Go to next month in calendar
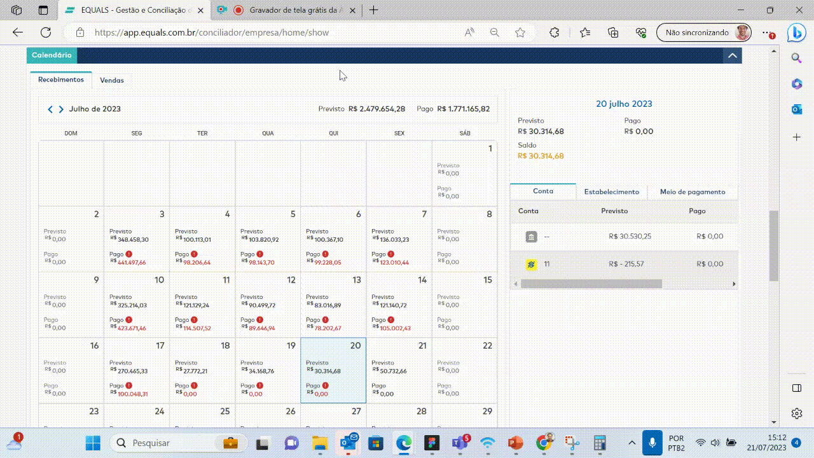This screenshot has width=814, height=458. [61, 109]
